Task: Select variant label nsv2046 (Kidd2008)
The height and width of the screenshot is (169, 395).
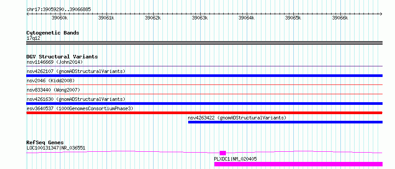Action: click(x=51, y=81)
